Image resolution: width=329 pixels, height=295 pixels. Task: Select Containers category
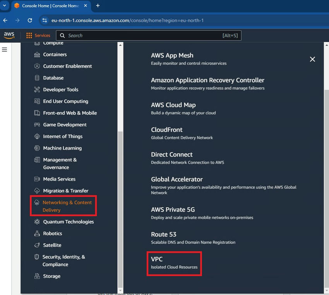pyautogui.click(x=55, y=54)
